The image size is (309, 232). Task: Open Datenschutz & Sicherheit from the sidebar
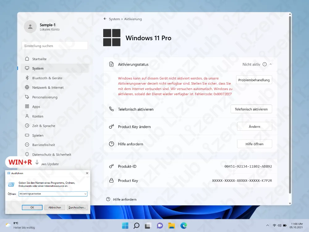(x=28, y=154)
